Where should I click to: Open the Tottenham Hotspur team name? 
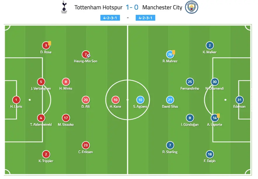click(x=98, y=7)
